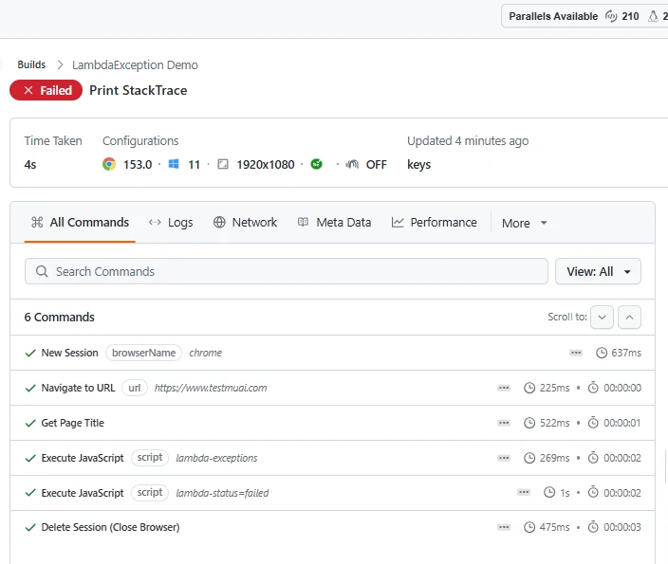The width and height of the screenshot is (668, 564).
Task: Switch to the Meta Data tab
Action: pos(334,222)
